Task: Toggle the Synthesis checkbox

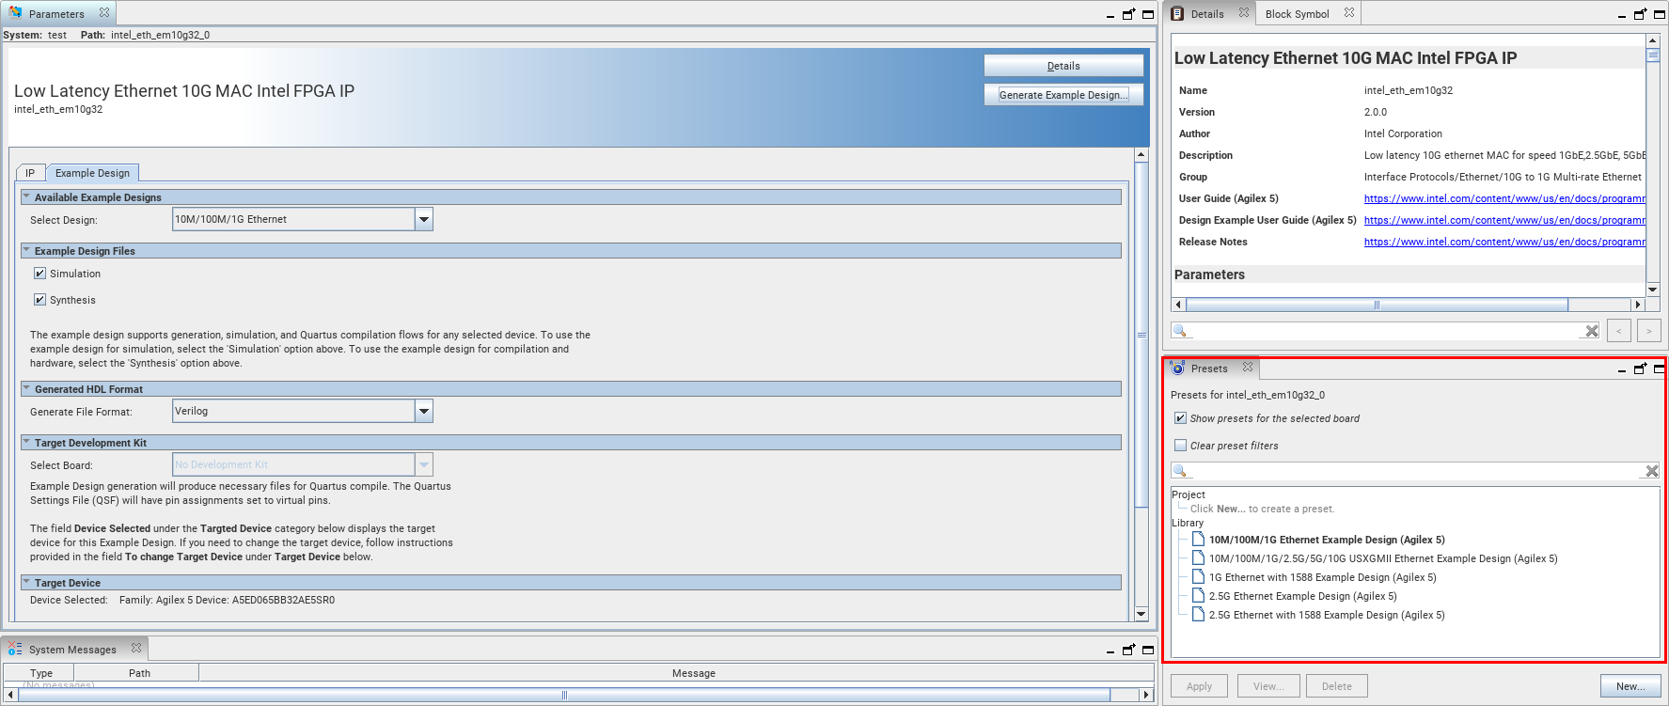Action: [39, 300]
